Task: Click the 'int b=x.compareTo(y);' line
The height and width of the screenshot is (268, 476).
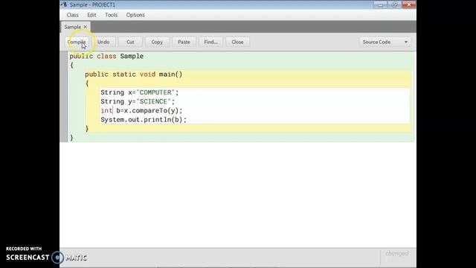Action: (141, 111)
